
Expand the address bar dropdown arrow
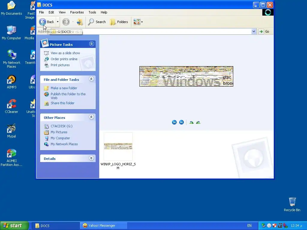pos(254,31)
